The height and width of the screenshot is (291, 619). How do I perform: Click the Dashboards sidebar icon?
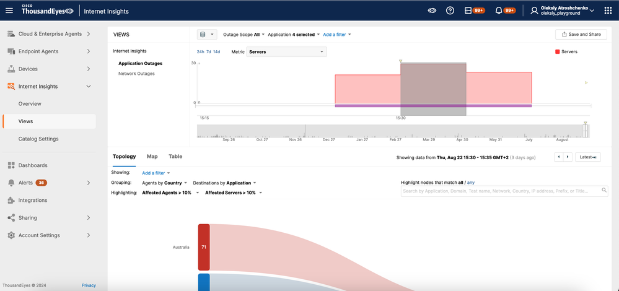[x=11, y=165]
